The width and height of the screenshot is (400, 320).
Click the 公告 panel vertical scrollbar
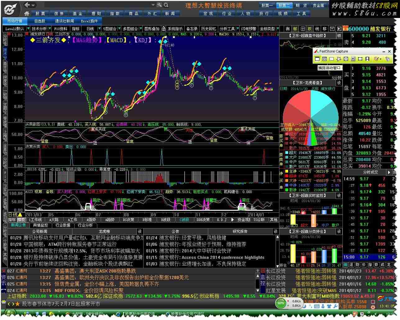click(277, 251)
